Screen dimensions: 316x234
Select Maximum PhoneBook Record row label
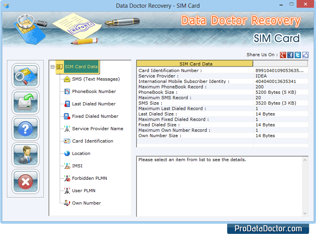click(172, 87)
